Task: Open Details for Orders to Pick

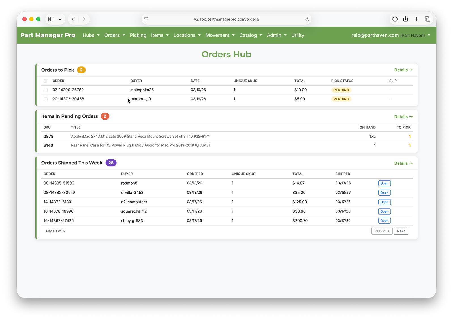Action: click(403, 70)
